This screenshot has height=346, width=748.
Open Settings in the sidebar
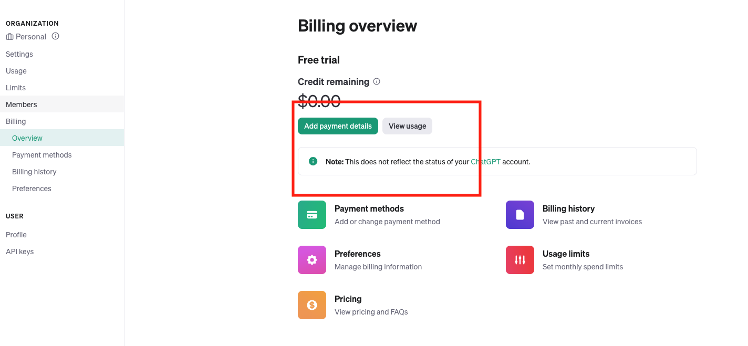click(19, 54)
